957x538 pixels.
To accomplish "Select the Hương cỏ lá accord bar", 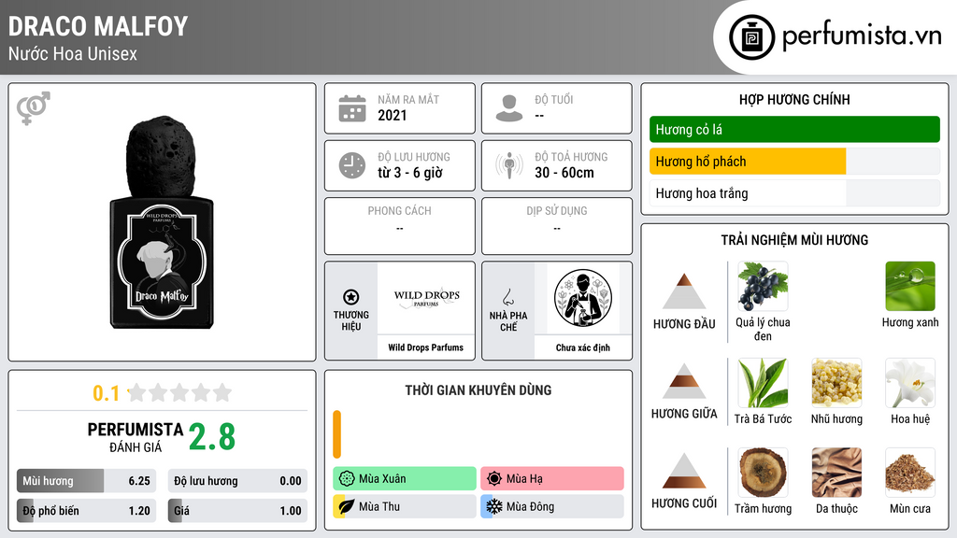I will point(794,129).
